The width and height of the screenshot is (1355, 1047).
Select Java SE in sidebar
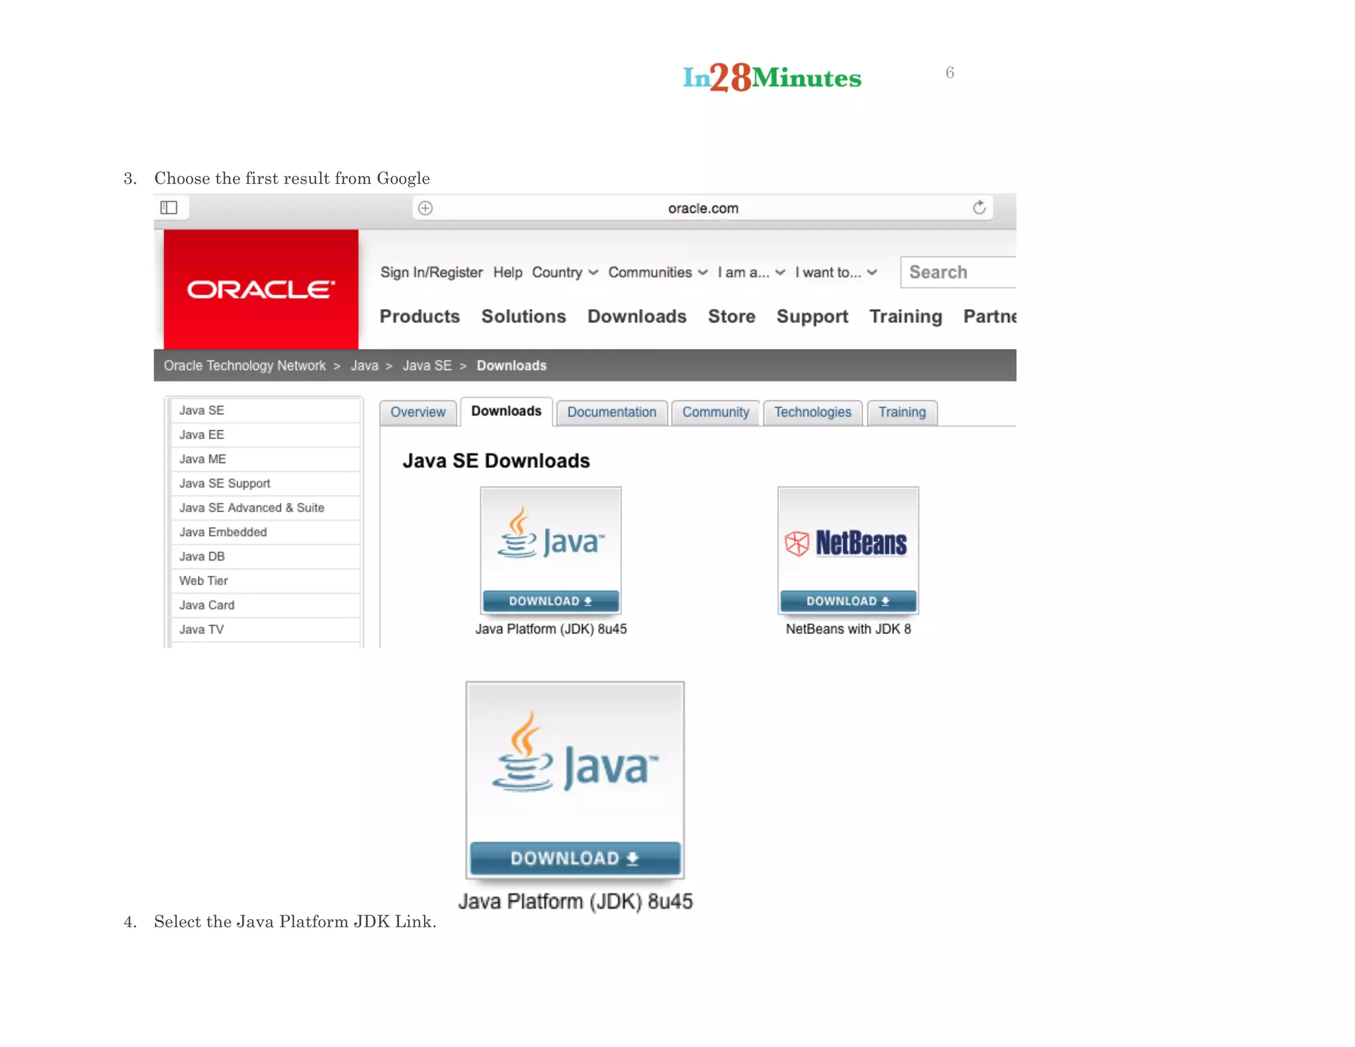click(265, 410)
